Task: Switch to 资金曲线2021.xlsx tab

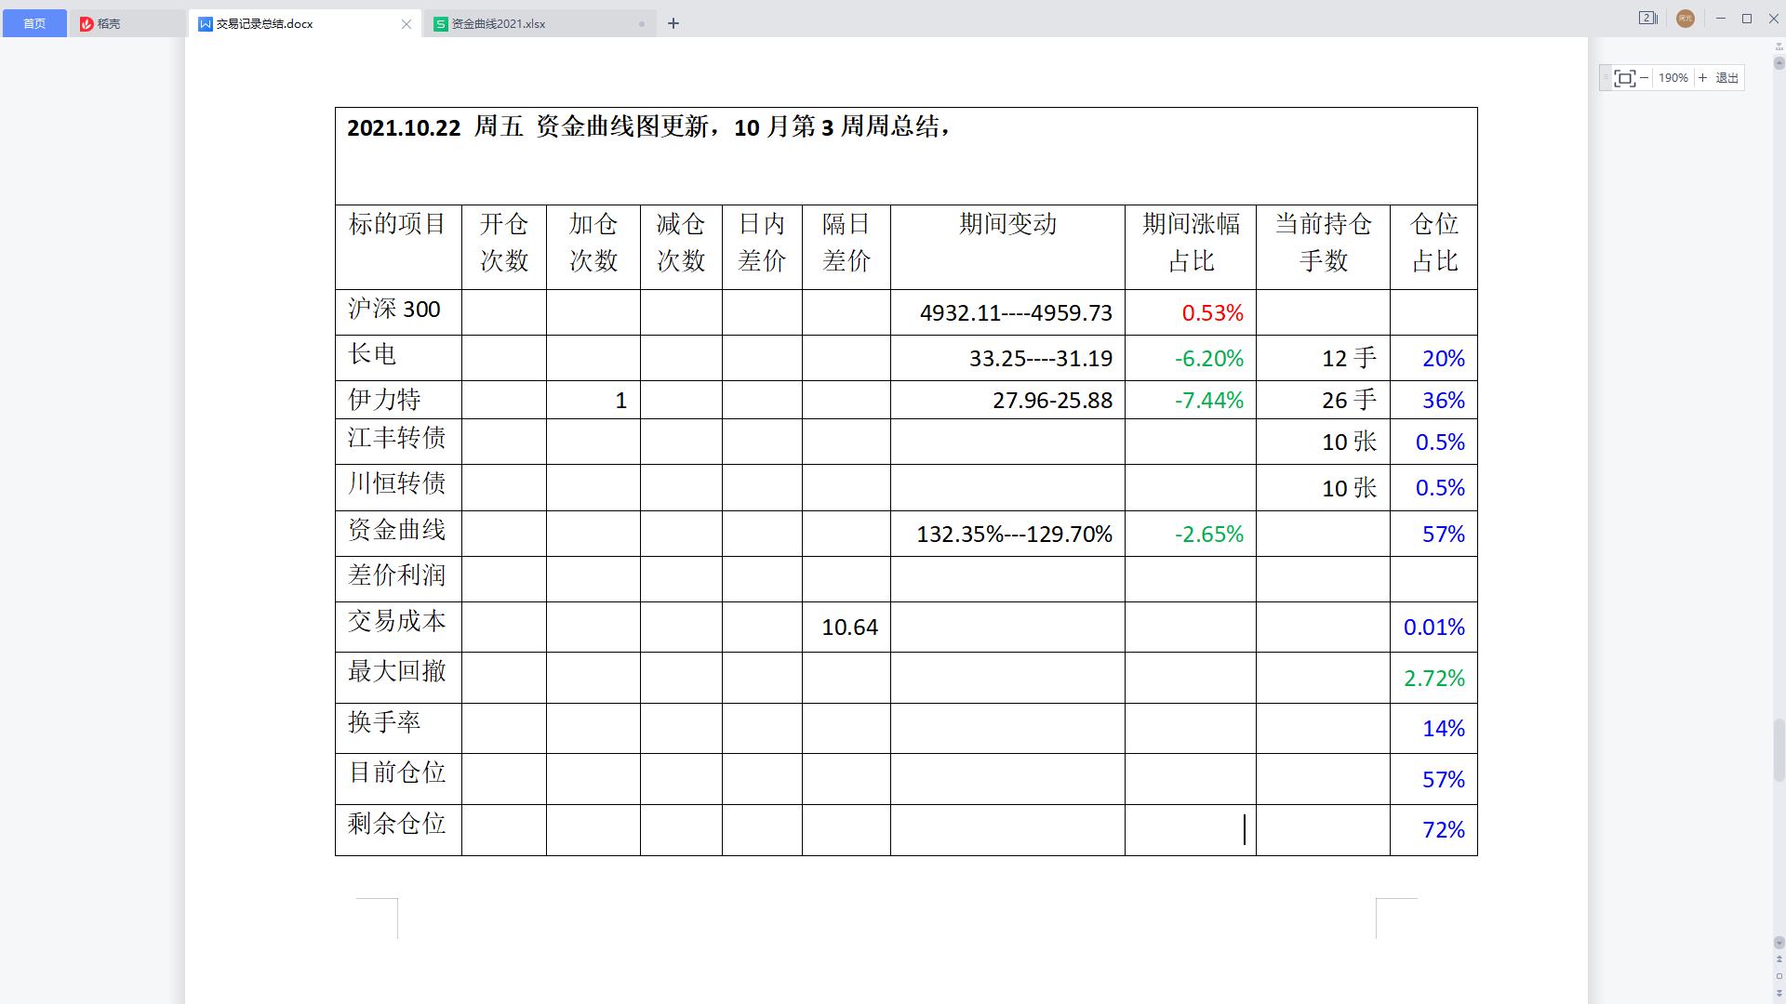Action: (498, 24)
